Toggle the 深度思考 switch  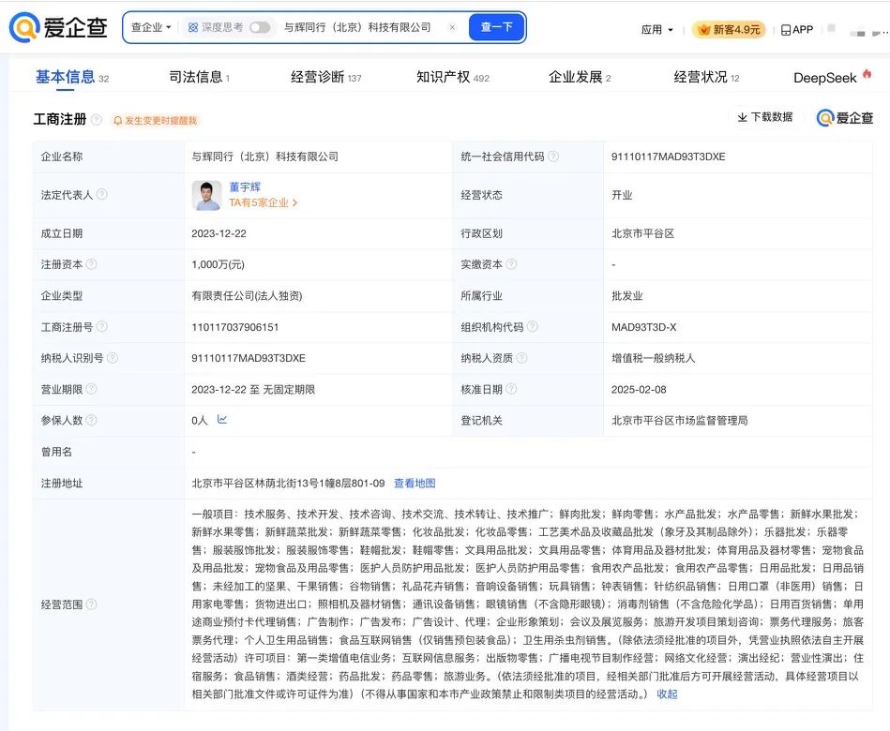260,27
